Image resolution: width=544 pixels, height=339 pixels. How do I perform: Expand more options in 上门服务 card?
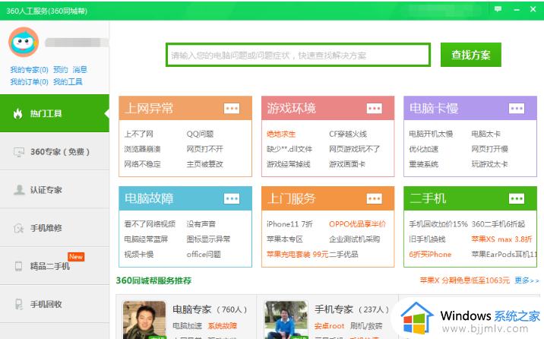[375, 199]
